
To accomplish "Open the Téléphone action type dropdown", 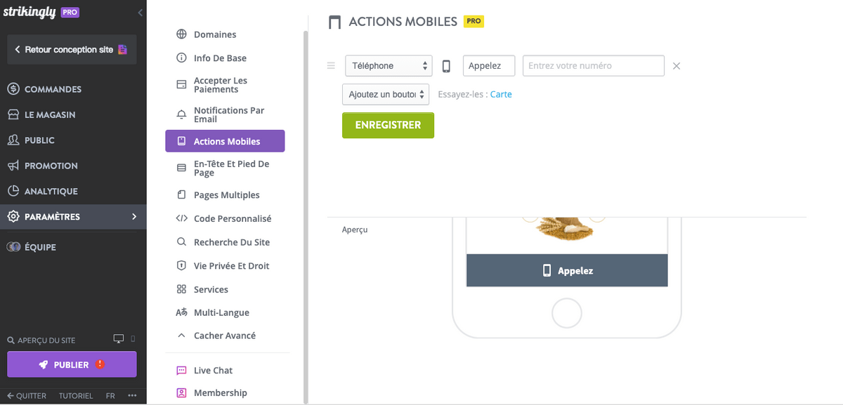I will pyautogui.click(x=388, y=66).
